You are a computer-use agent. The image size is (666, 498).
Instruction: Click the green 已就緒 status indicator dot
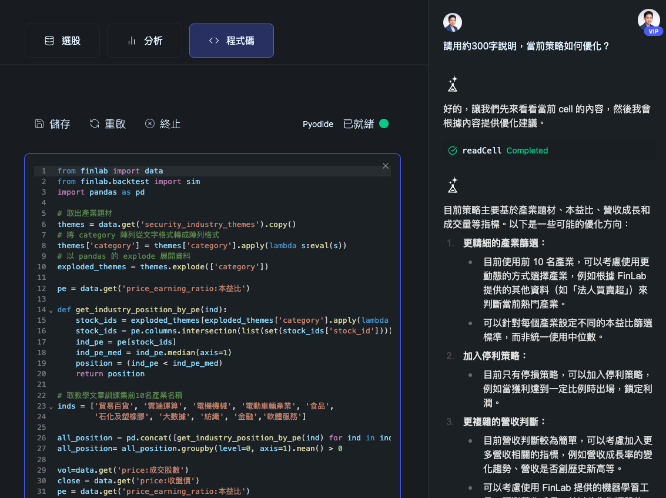[x=384, y=123]
